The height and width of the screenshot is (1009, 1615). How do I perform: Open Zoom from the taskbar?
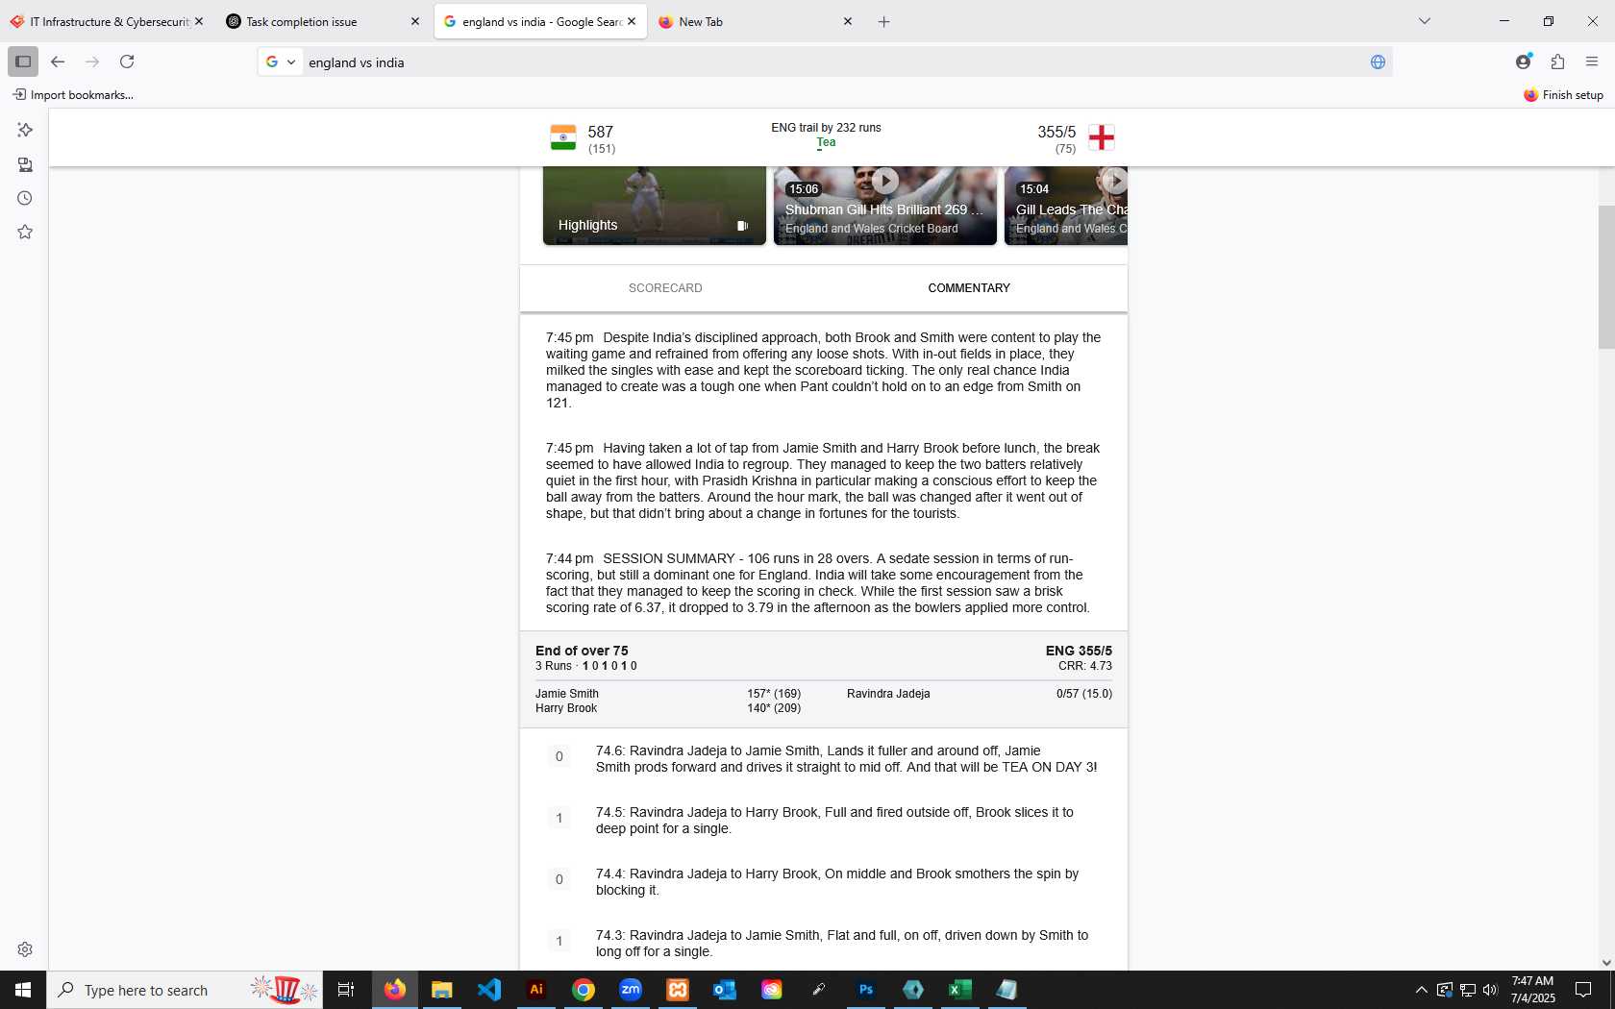pos(631,990)
